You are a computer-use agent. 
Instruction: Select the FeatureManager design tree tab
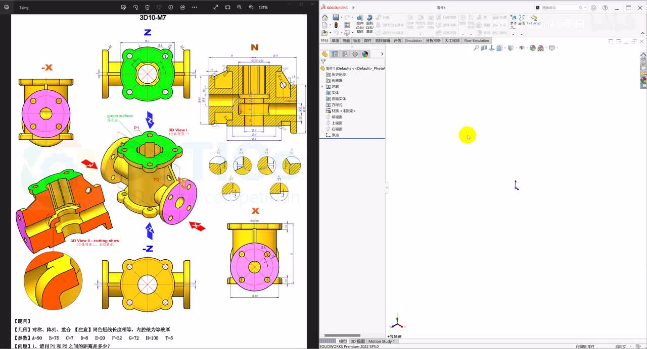coord(325,54)
